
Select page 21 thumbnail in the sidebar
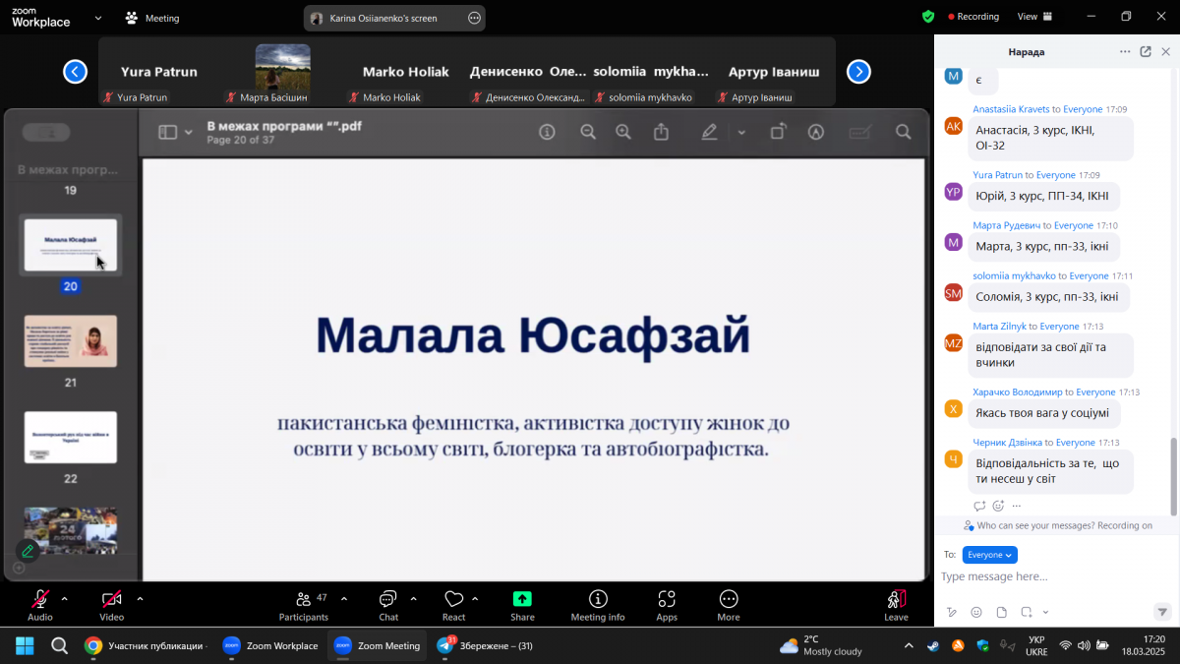click(70, 340)
